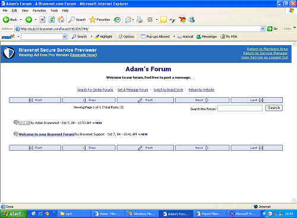Viewport: 297px width, 218px height.
Task: Open the View menu
Action: click(x=25, y=11)
